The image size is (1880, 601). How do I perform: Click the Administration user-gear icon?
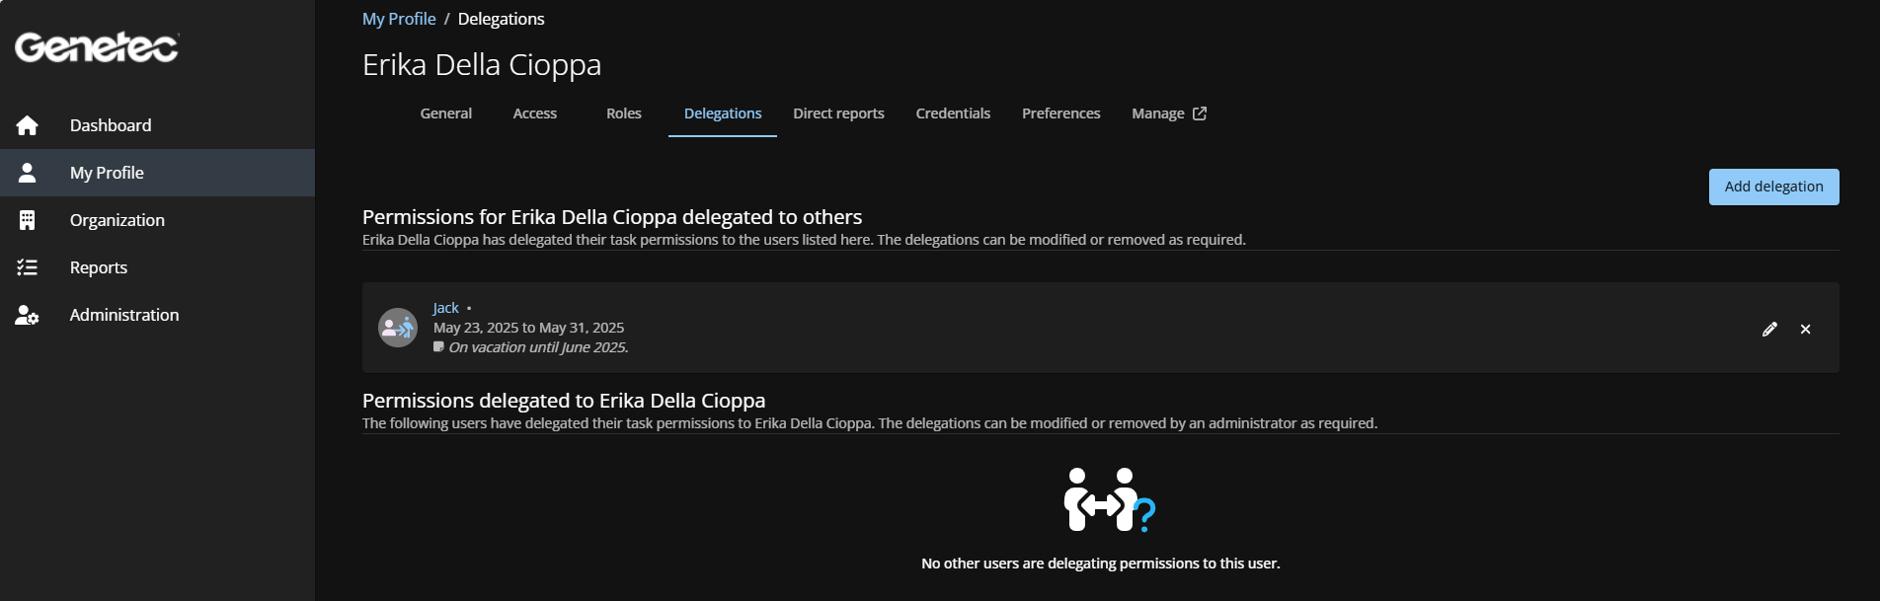[28, 315]
